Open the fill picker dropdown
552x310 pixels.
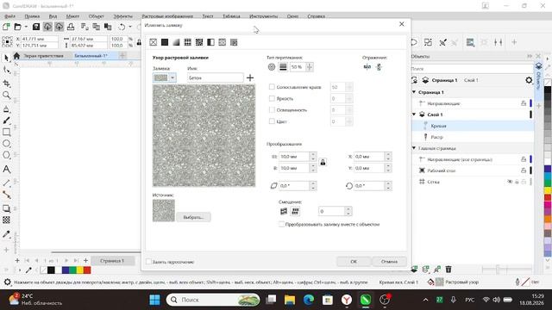pos(172,77)
